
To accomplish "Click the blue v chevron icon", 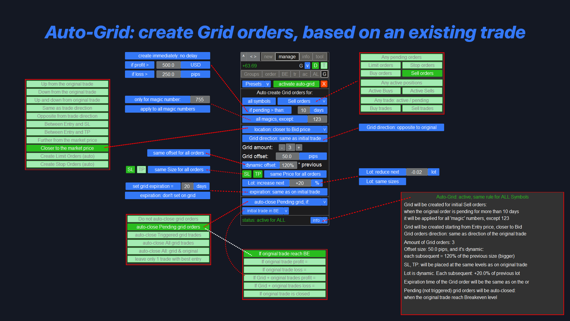I will point(307,66).
